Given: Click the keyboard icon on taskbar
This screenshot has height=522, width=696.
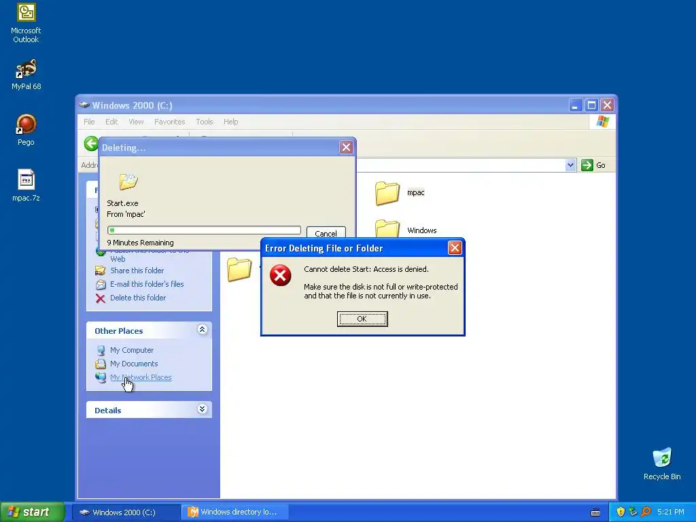Looking at the screenshot, I should pos(595,512).
